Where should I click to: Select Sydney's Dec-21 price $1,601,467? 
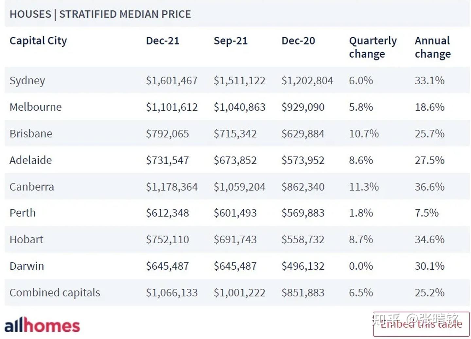172,80
